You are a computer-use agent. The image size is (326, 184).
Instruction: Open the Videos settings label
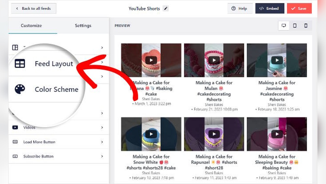tap(29, 127)
